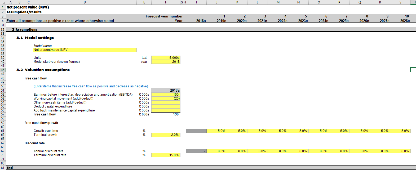Click the 2022e year header cell
416x170 pixels.
[x=282, y=21]
